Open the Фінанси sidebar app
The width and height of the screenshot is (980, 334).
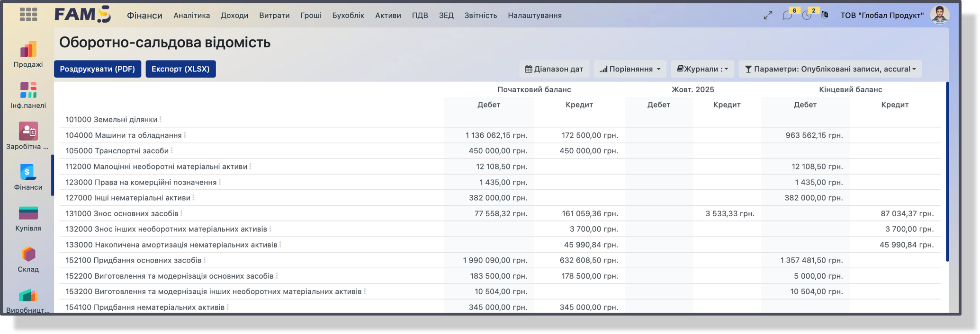pyautogui.click(x=28, y=177)
